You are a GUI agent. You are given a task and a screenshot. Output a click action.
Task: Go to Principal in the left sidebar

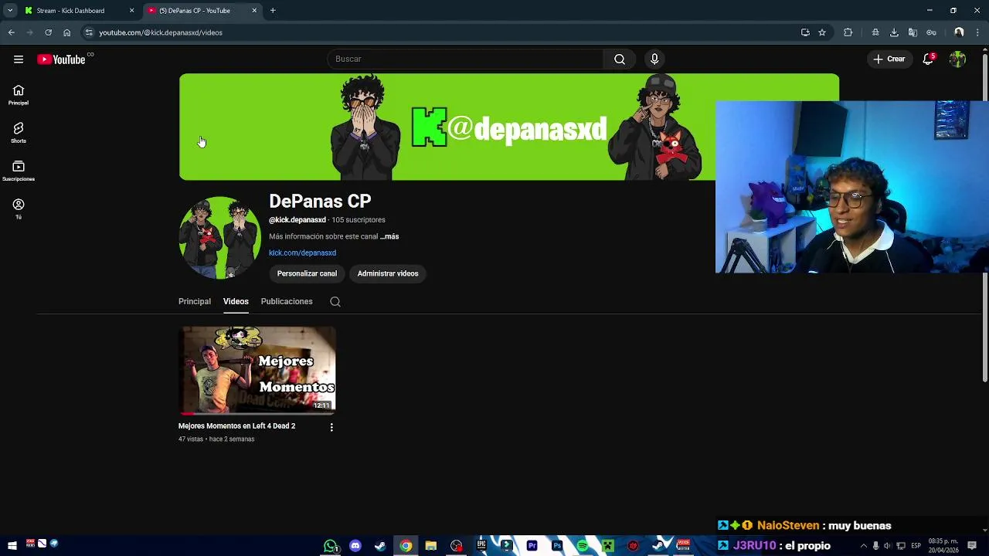(x=19, y=95)
